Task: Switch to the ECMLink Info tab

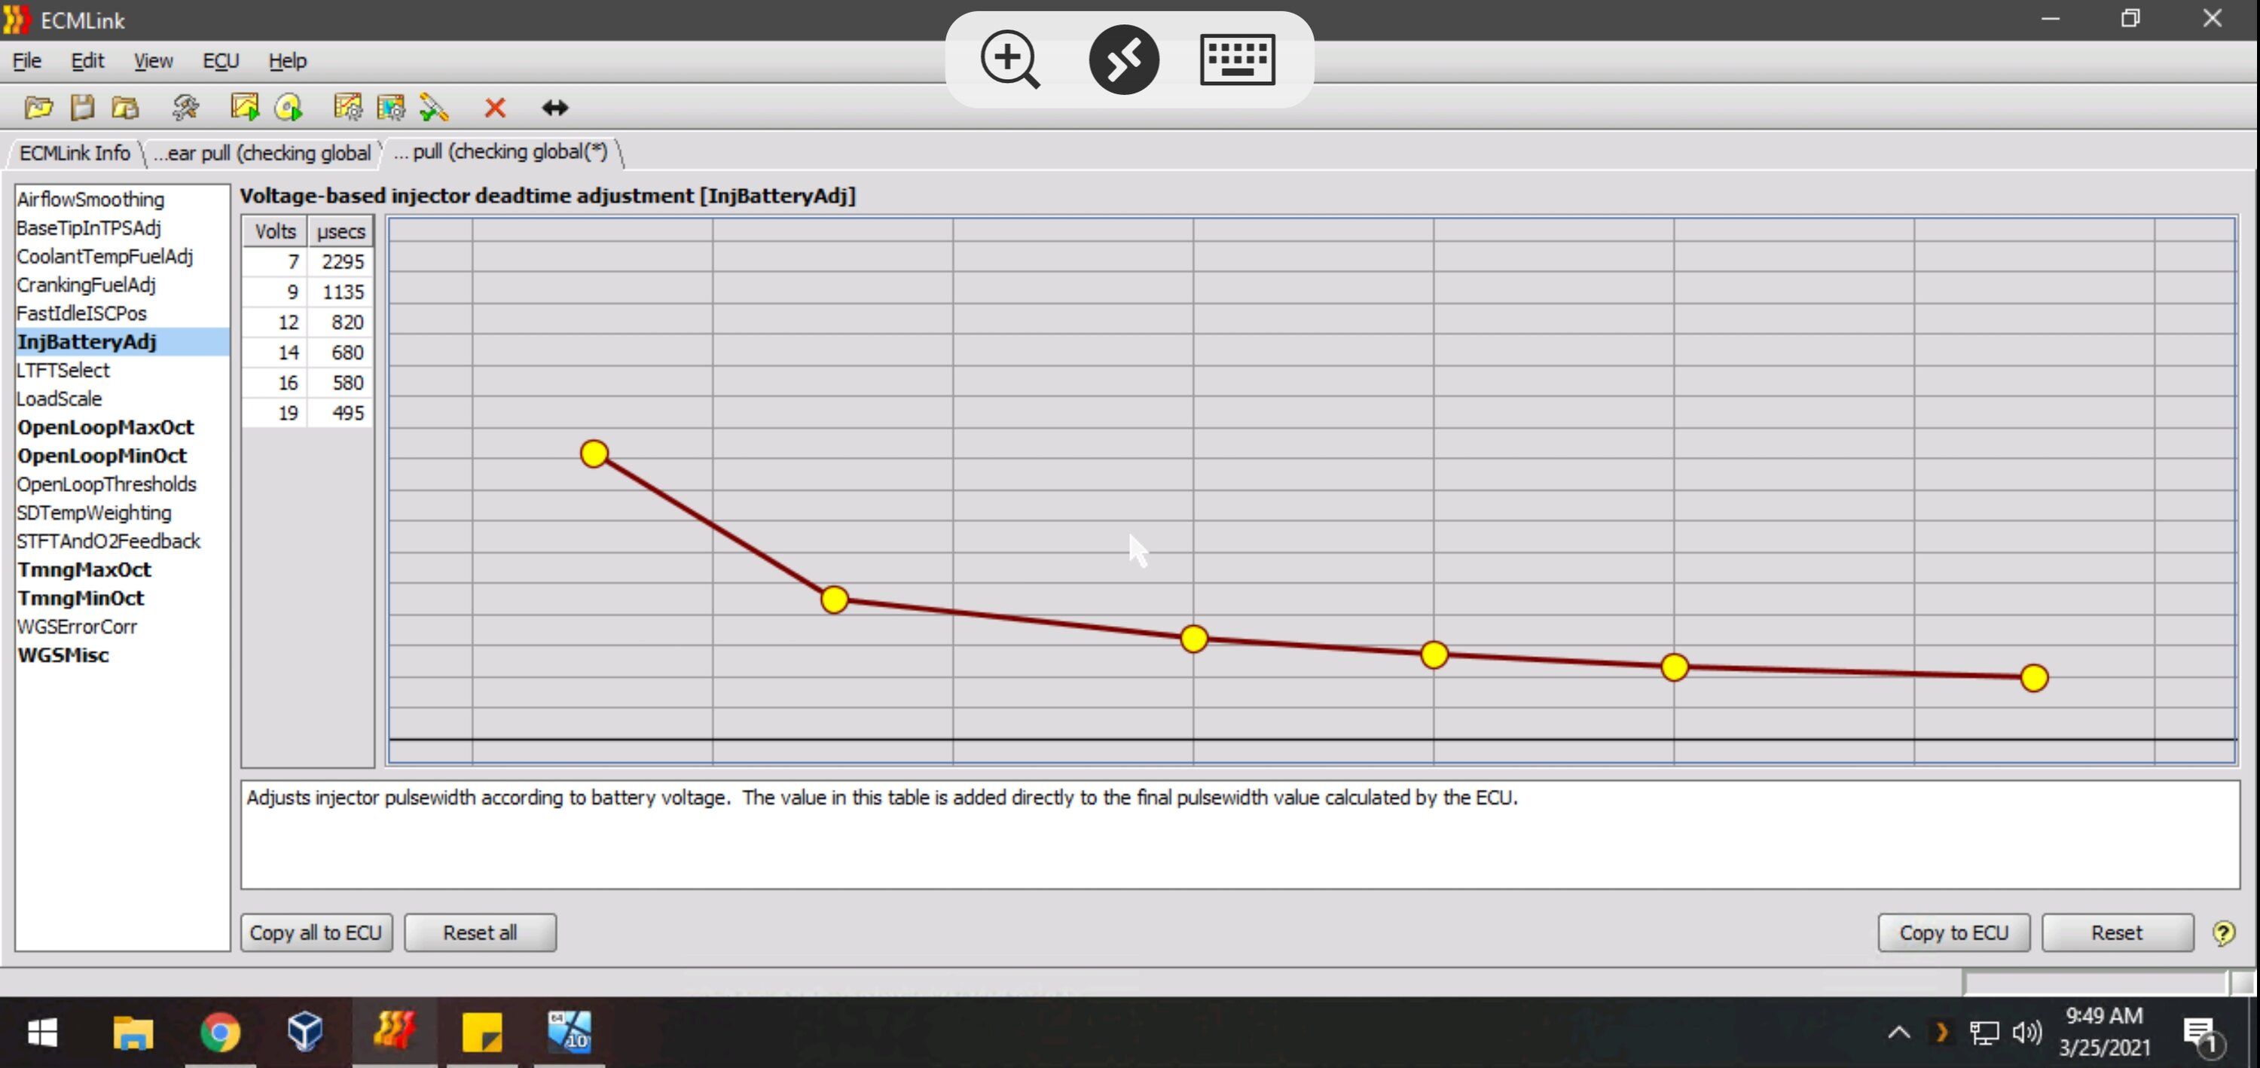Action: coord(75,153)
